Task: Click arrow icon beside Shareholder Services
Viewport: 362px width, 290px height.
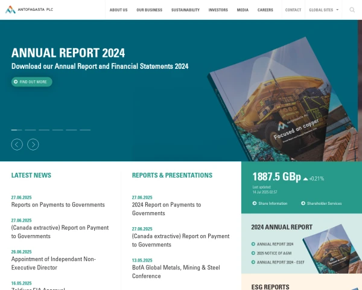Action: (x=303, y=203)
